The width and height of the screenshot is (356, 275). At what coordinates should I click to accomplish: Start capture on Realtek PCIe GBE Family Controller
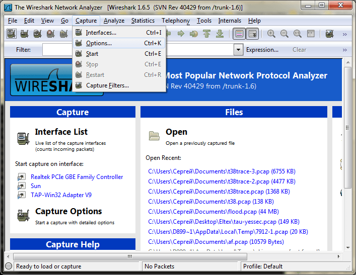click(77, 177)
